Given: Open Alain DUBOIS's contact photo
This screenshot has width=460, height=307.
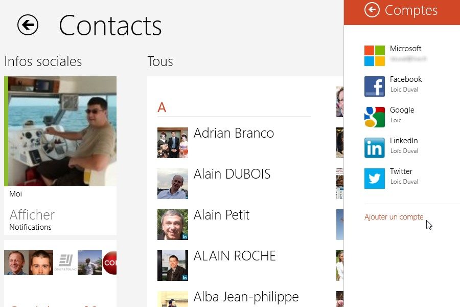Looking at the screenshot, I should (x=173, y=184).
